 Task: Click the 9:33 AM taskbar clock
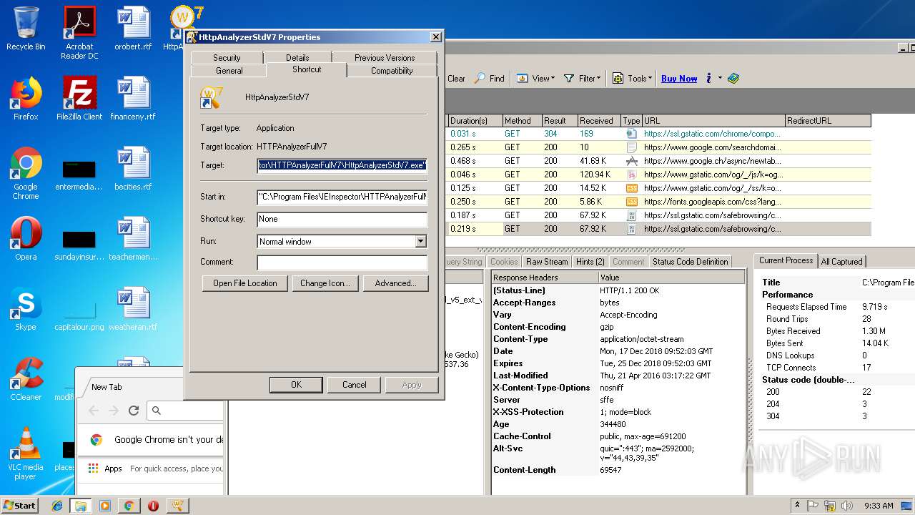click(x=877, y=506)
